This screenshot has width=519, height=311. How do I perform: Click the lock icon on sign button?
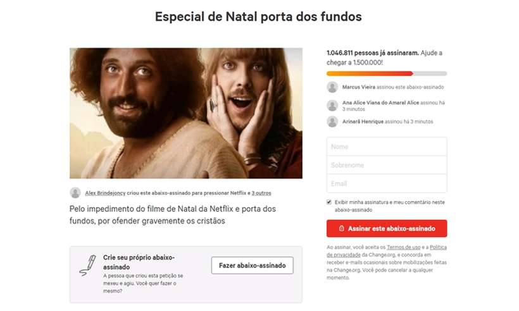pos(342,228)
